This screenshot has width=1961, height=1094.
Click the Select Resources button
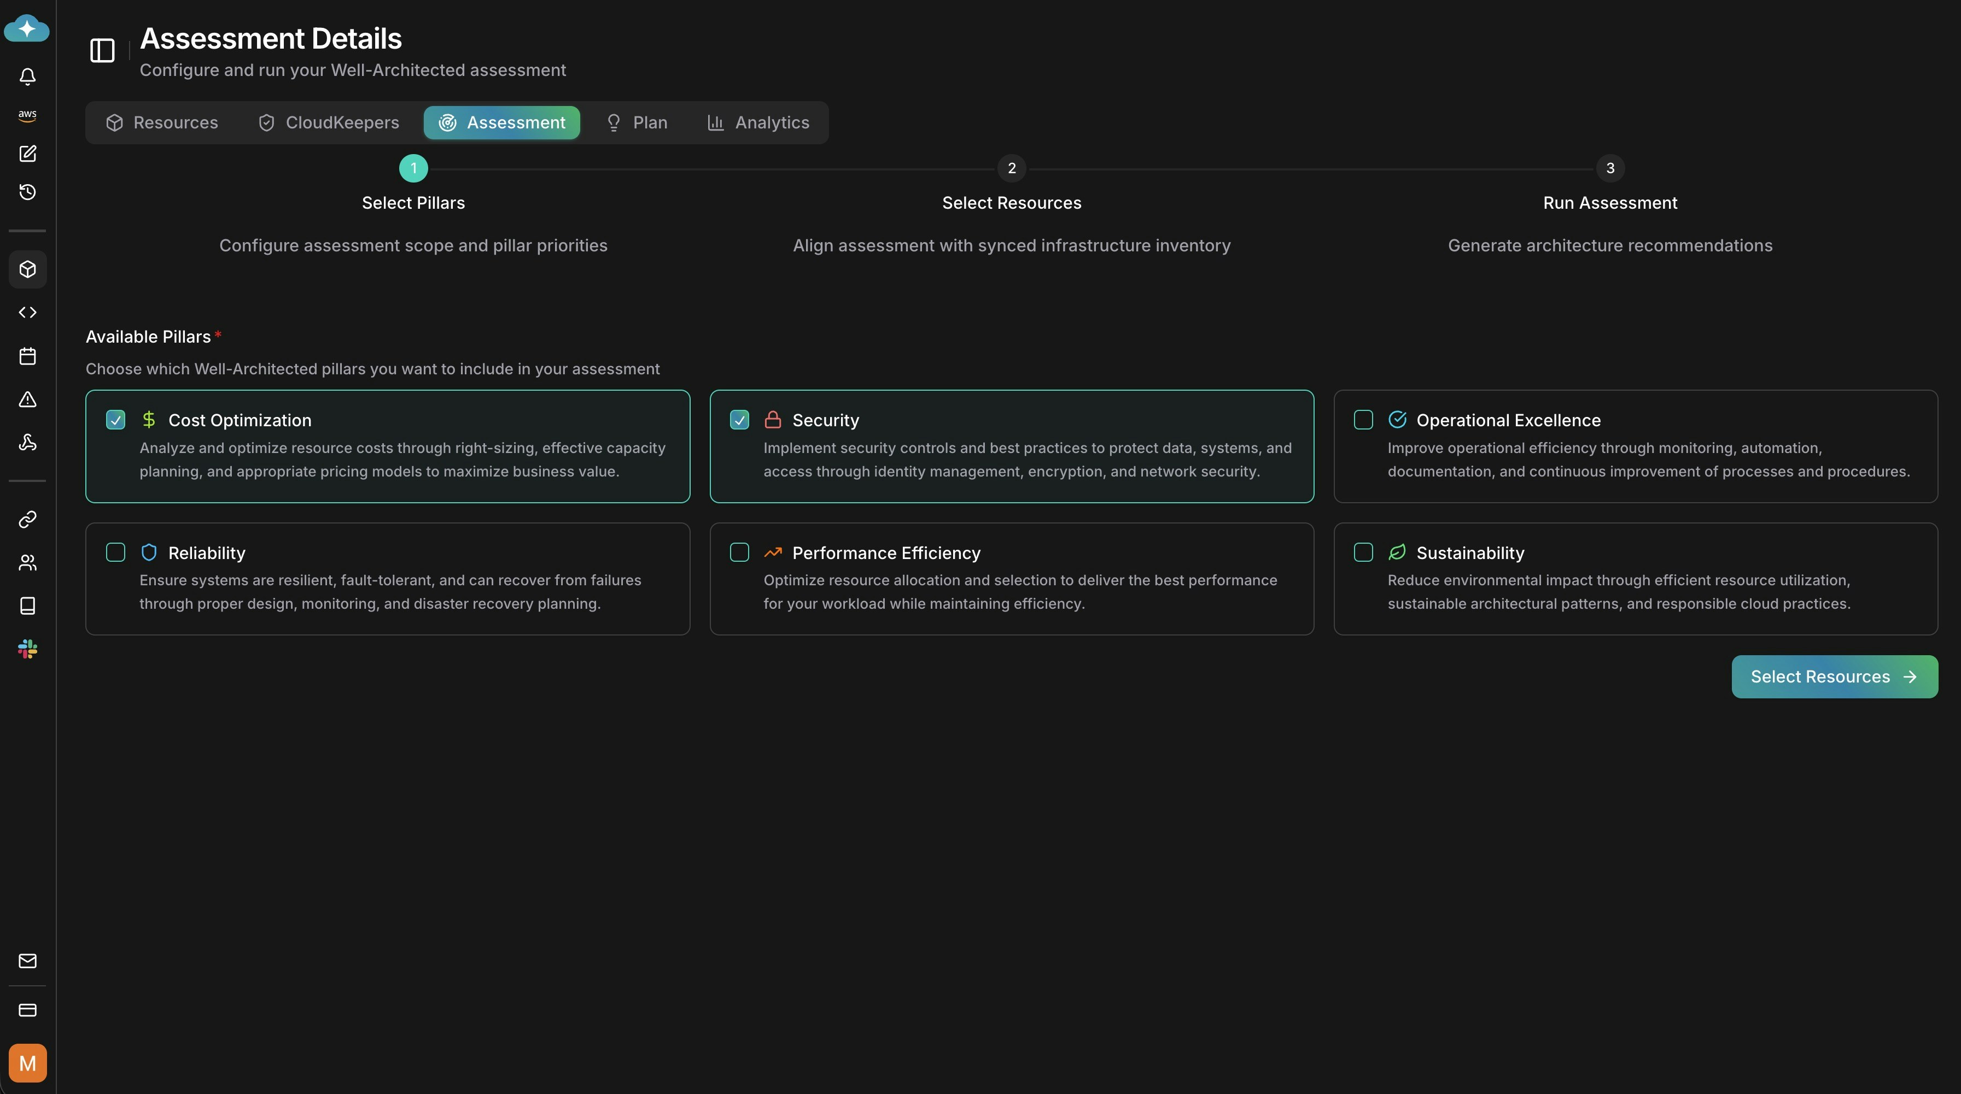click(x=1834, y=677)
